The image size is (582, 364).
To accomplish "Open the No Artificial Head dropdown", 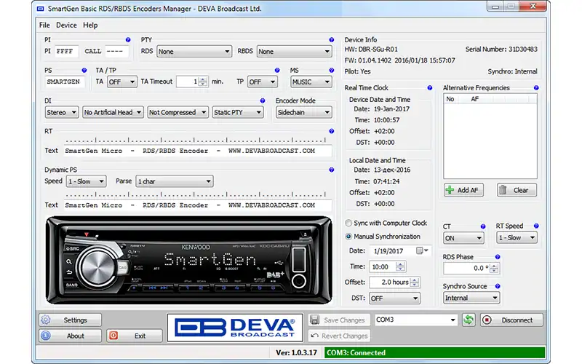I will 113,112.
